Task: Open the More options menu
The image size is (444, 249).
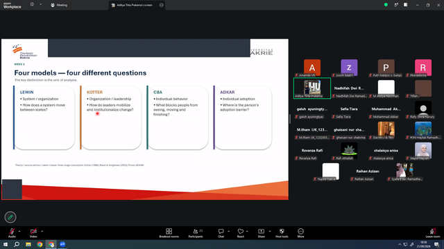Action: point(300,233)
